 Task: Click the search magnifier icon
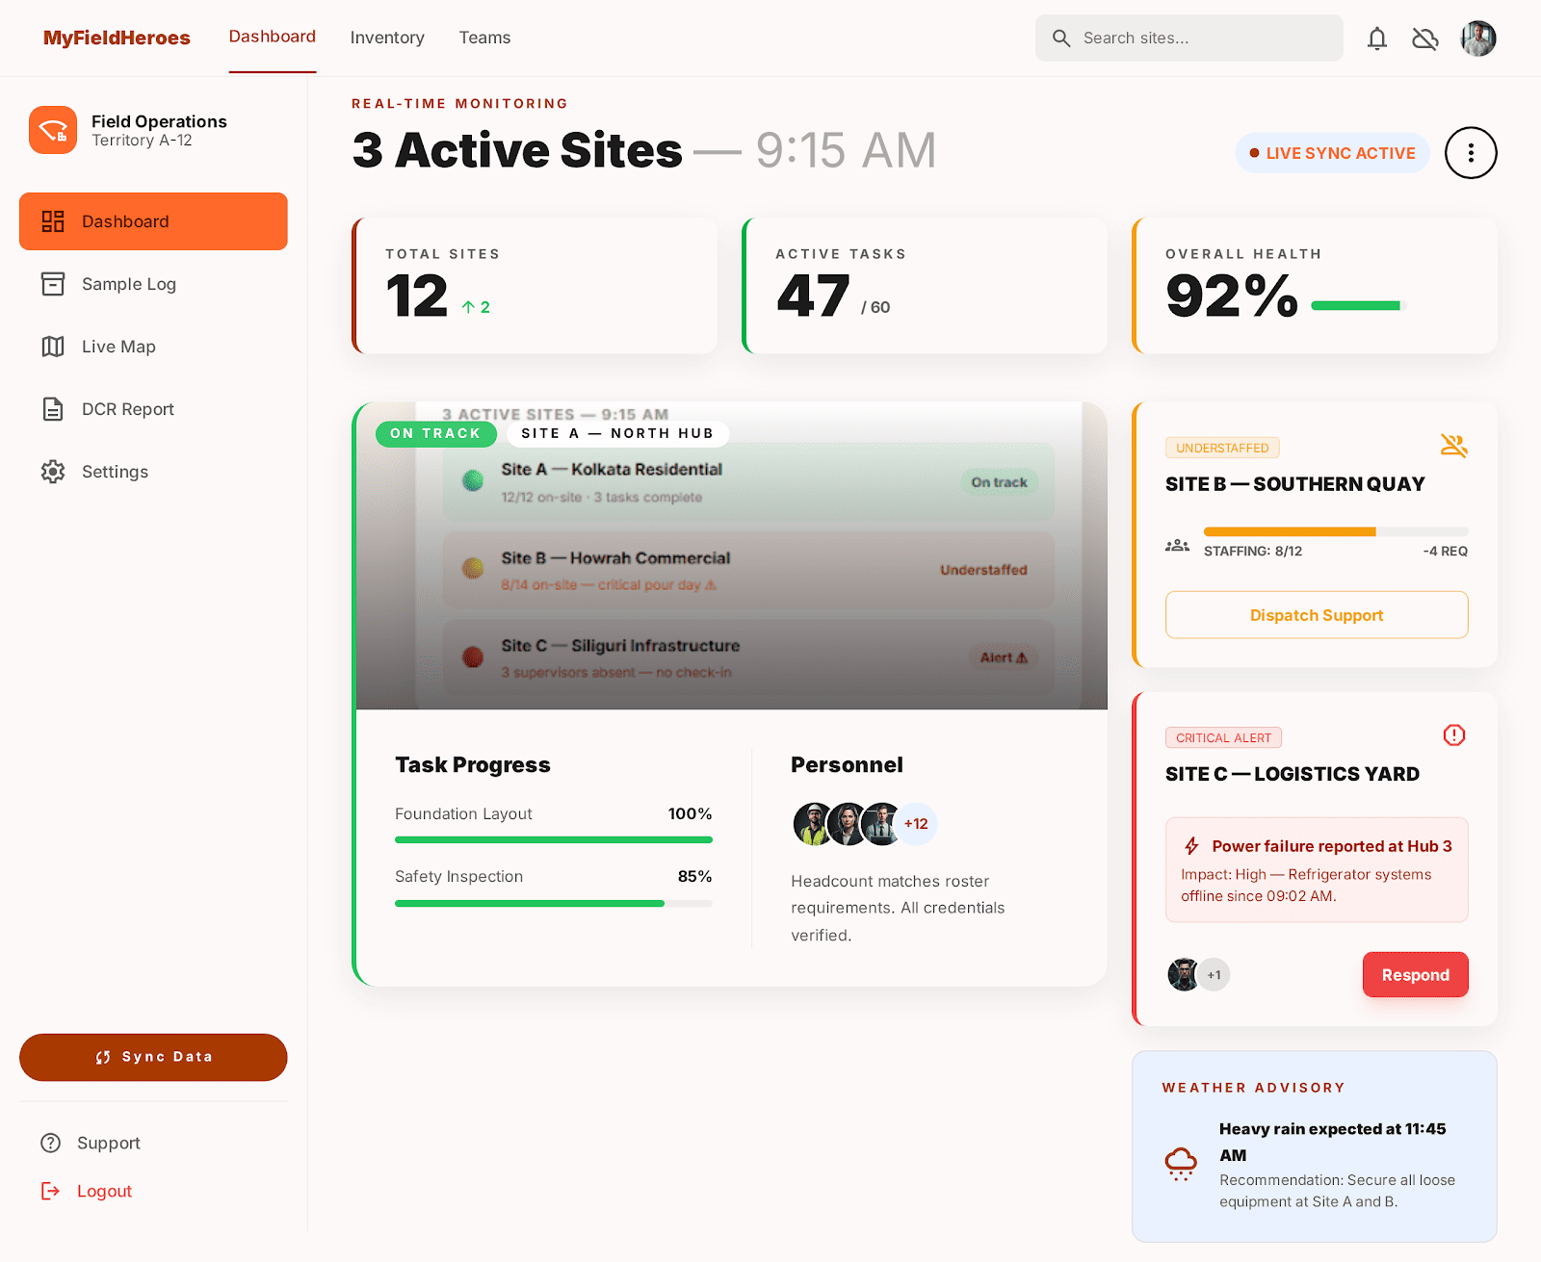tap(1061, 39)
